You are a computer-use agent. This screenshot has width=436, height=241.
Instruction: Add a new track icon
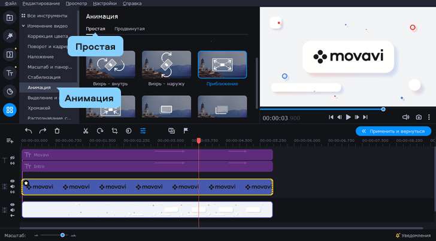point(10,141)
